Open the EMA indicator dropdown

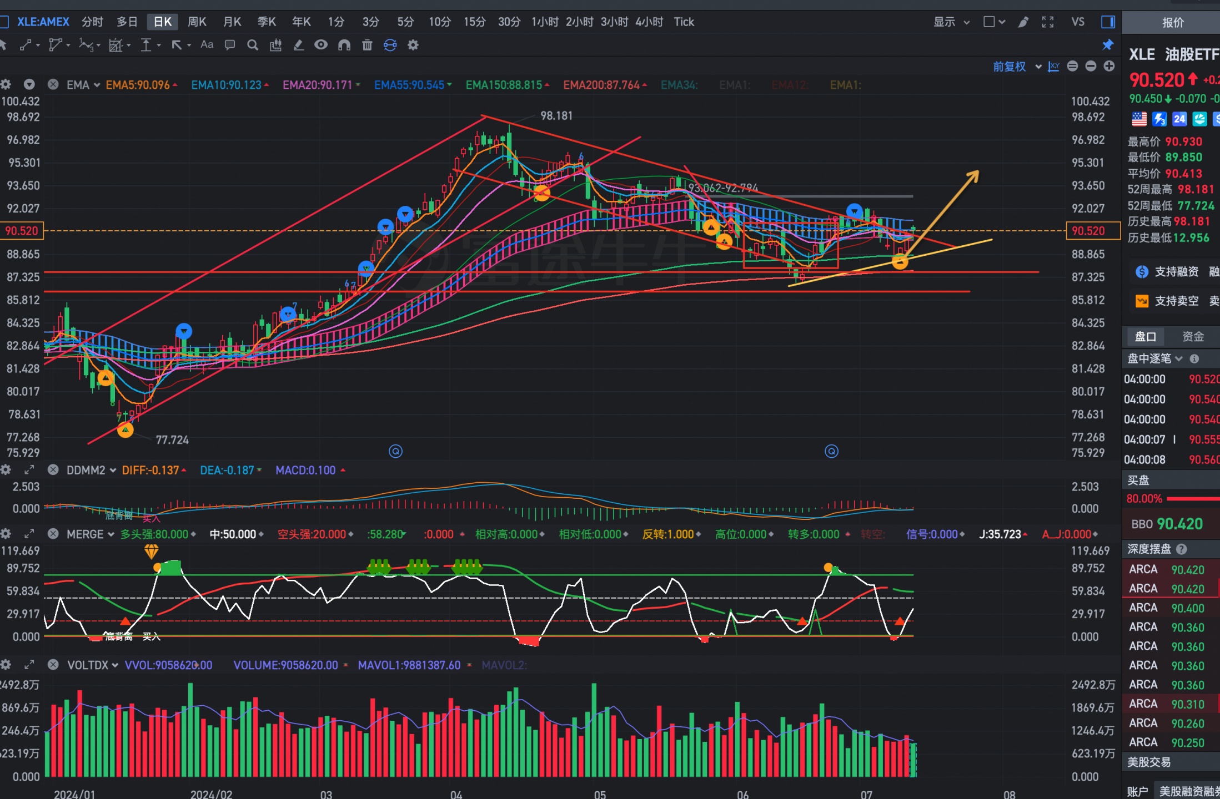pos(83,85)
